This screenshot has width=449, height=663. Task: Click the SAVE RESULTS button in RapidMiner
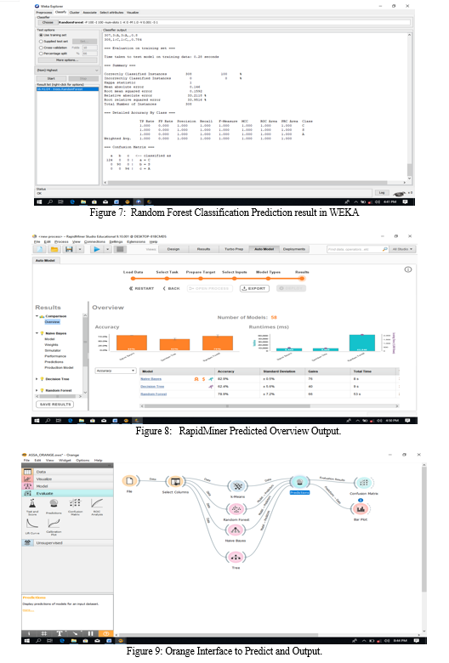click(x=55, y=405)
